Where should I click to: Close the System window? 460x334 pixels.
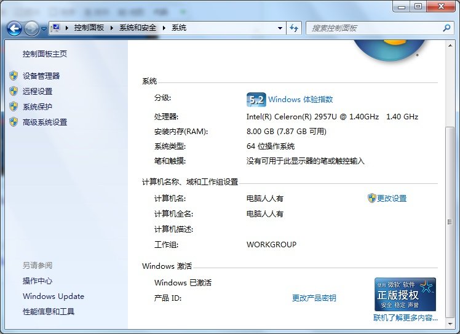441,6
